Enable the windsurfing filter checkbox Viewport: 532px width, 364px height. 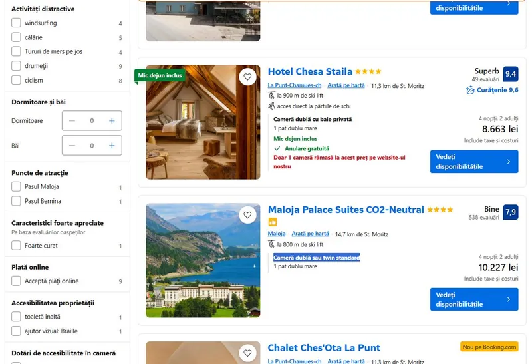coord(17,23)
